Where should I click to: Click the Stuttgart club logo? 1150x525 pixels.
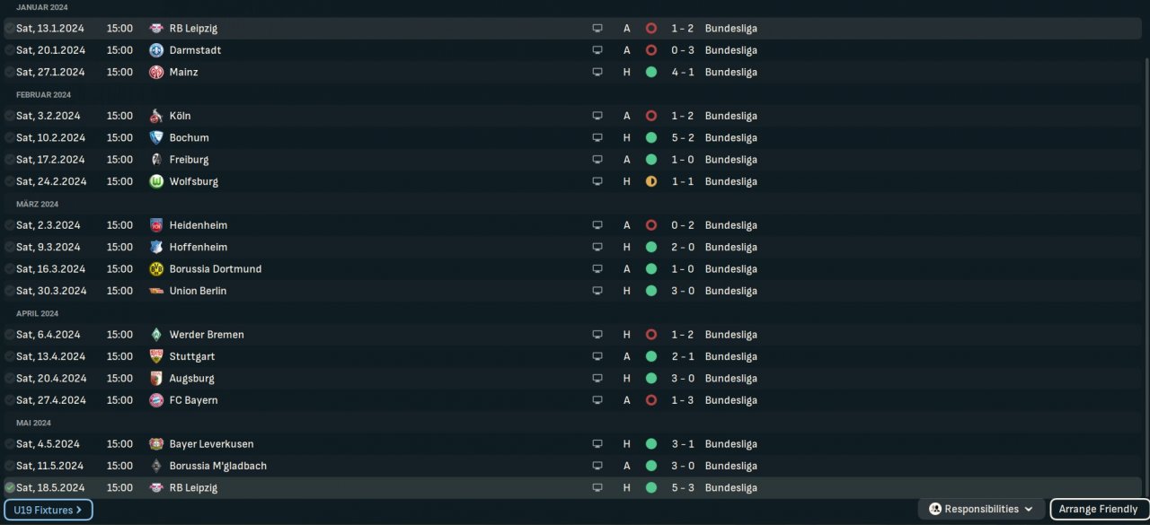point(156,356)
